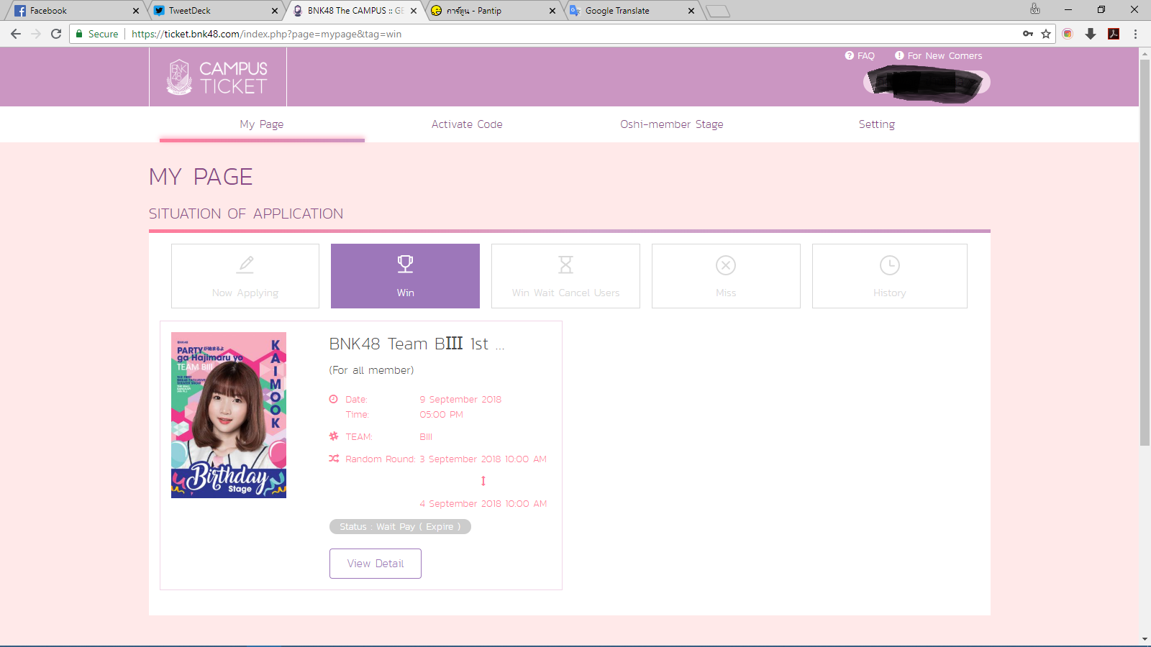Click the For New Comers info icon
Viewport: 1151px width, 647px height.
[x=899, y=55]
